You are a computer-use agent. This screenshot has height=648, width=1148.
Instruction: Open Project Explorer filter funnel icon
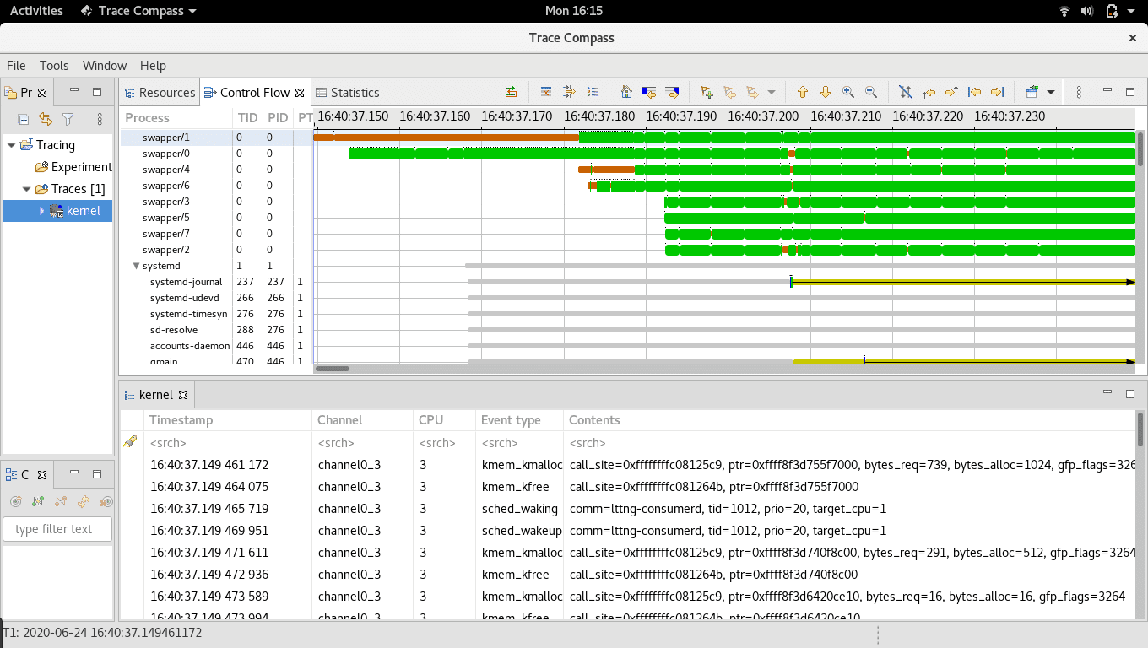pos(69,120)
